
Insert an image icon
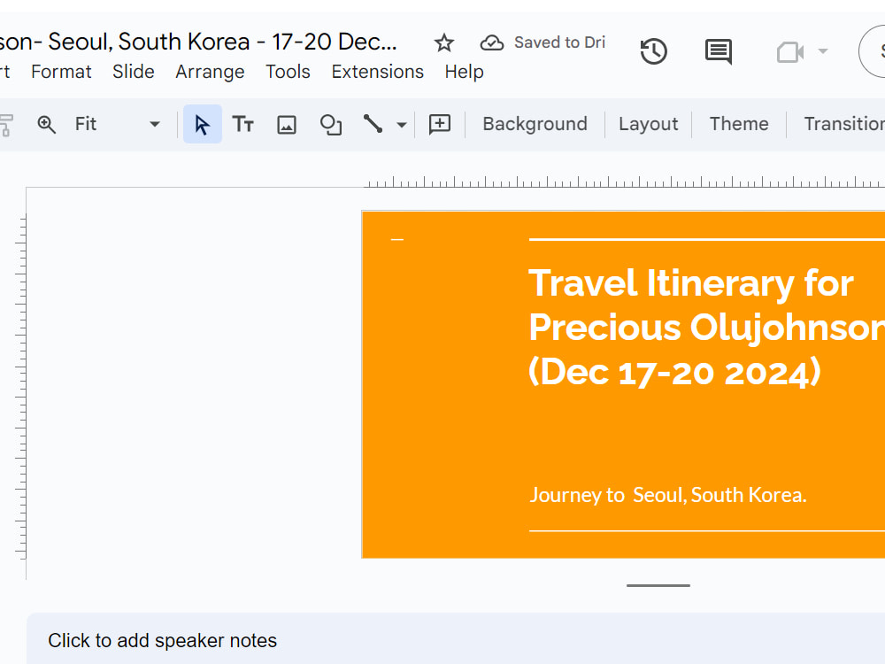pos(287,125)
